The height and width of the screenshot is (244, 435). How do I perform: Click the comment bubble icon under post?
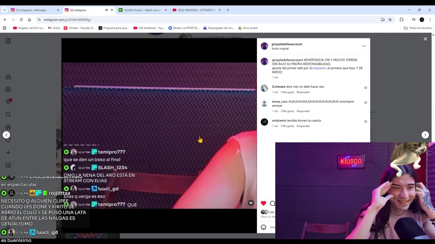272,203
